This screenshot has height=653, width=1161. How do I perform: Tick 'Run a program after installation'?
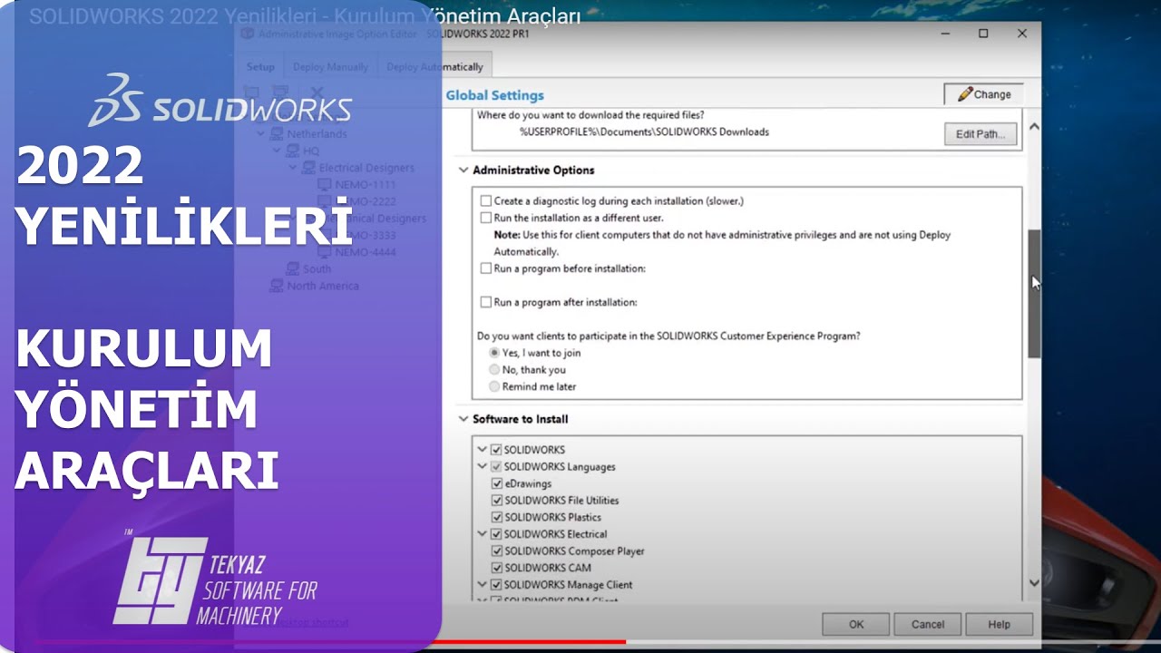486,302
